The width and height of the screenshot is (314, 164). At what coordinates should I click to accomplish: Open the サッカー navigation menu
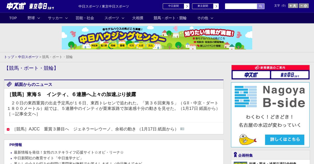click(55, 18)
